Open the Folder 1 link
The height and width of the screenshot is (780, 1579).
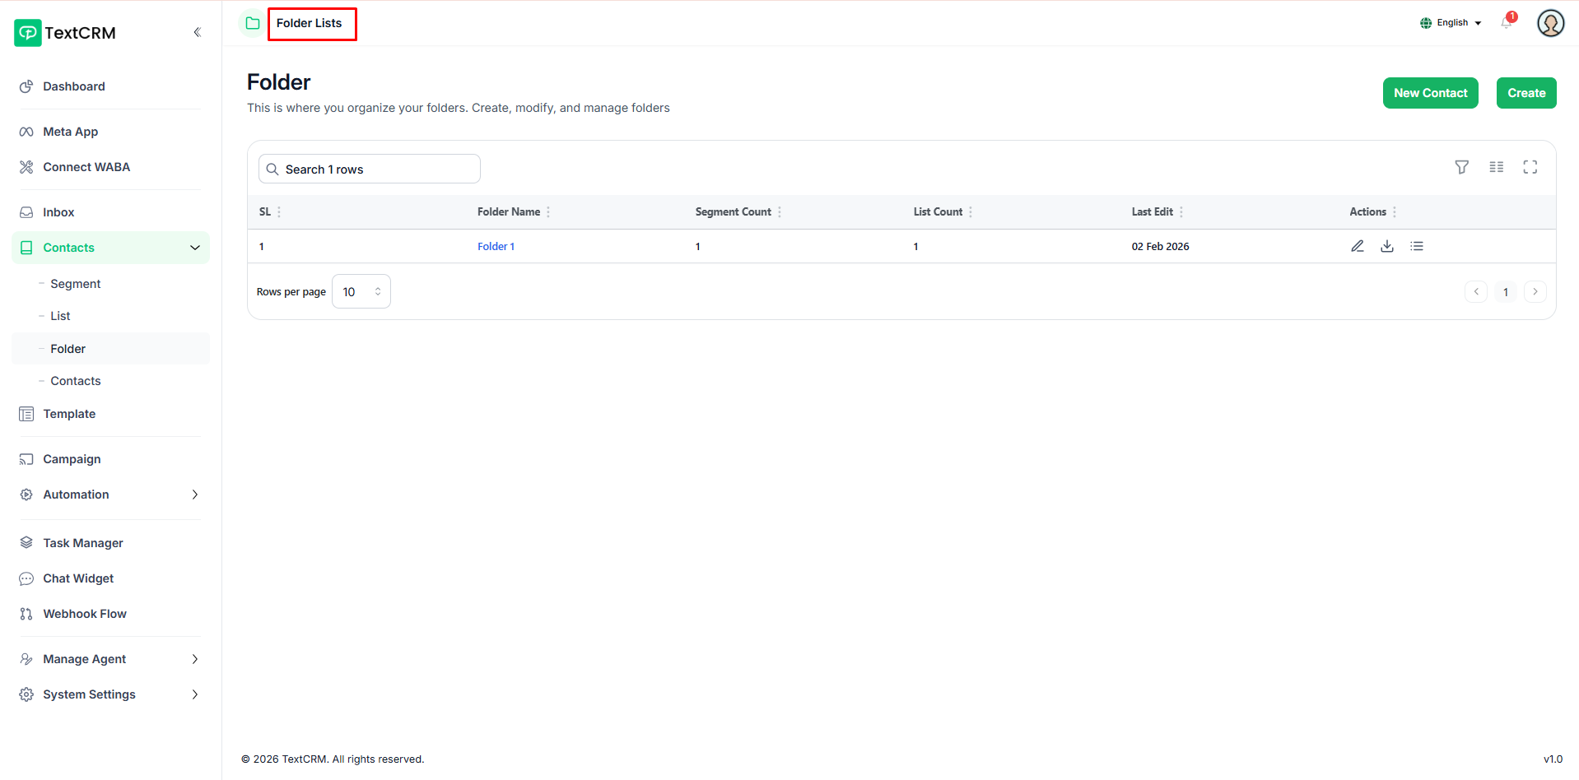click(x=496, y=247)
